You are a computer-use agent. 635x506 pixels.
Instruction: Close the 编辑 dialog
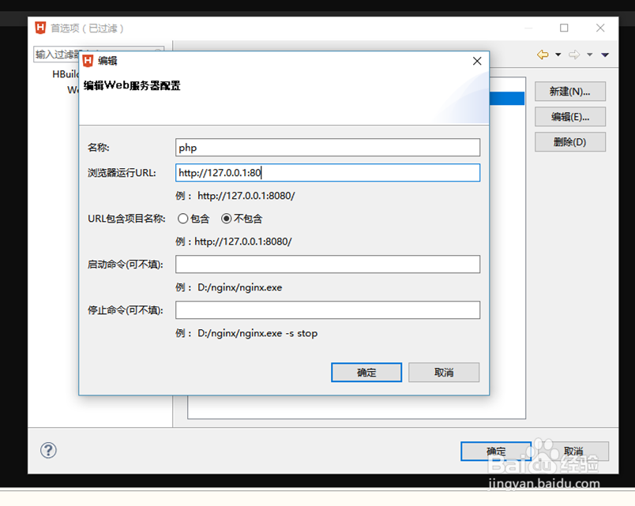[x=477, y=61]
